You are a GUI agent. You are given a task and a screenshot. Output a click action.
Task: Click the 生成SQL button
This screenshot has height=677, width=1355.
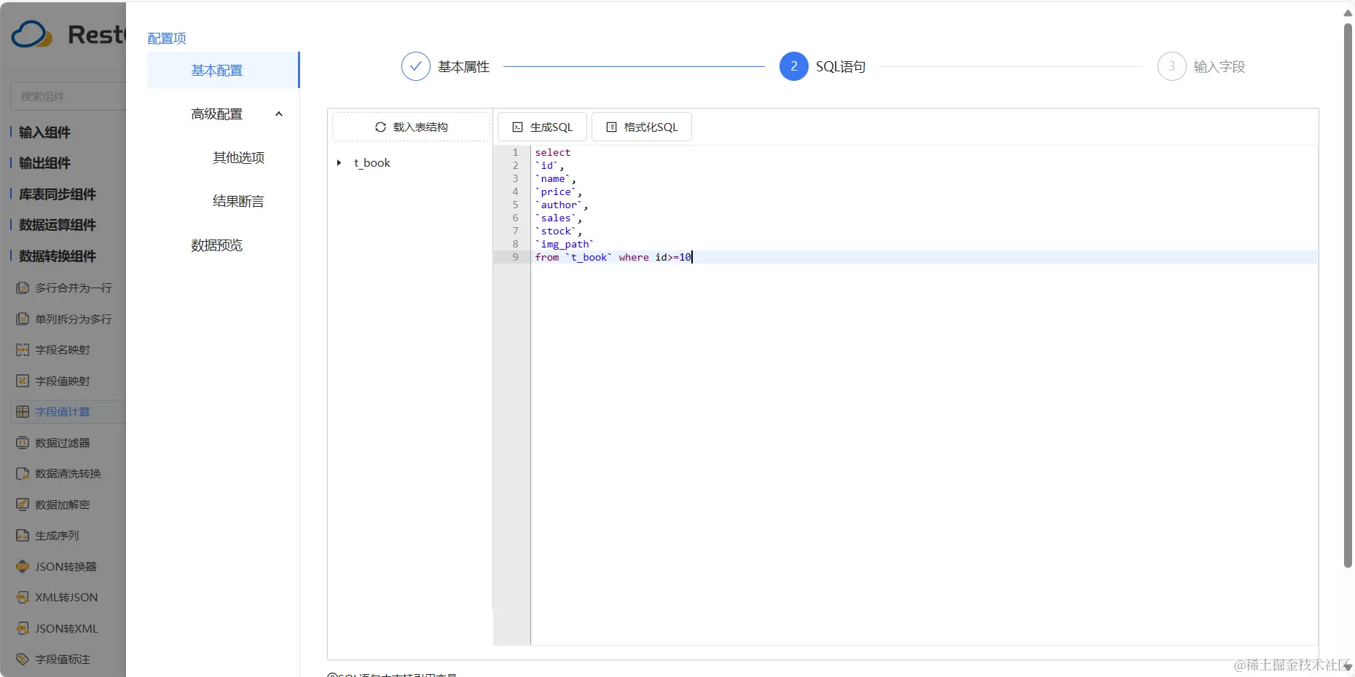[x=542, y=127]
